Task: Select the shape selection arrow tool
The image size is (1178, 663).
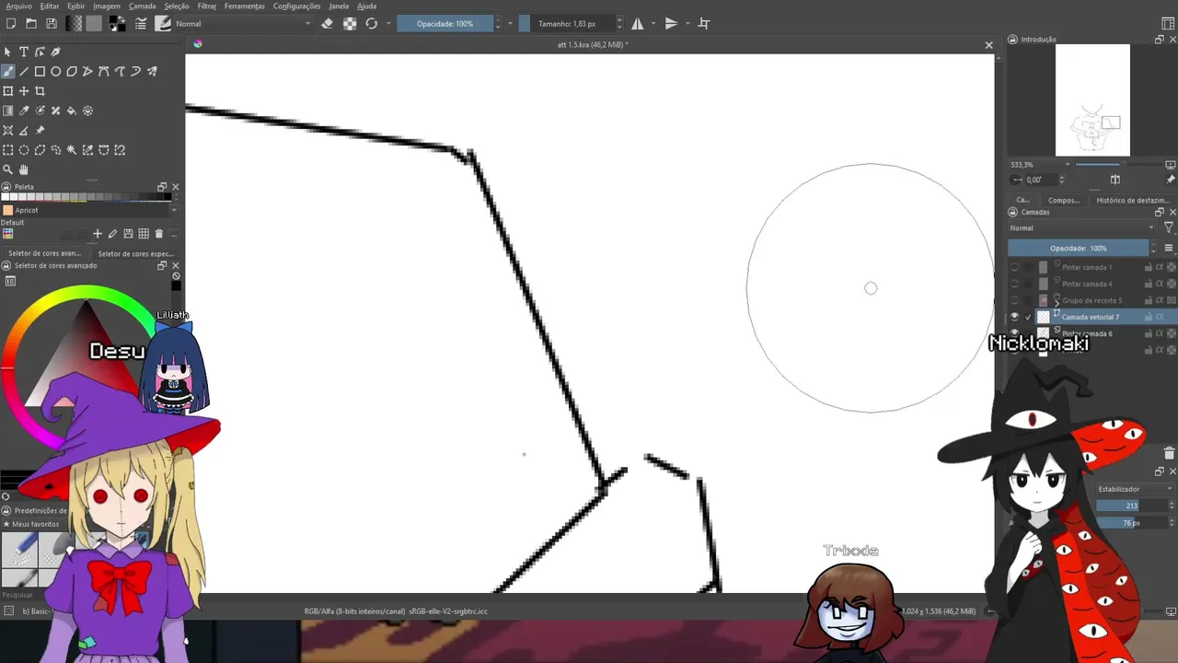Action: point(8,52)
